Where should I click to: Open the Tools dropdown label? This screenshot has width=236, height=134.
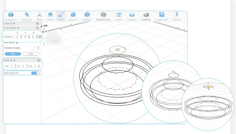click(119, 19)
